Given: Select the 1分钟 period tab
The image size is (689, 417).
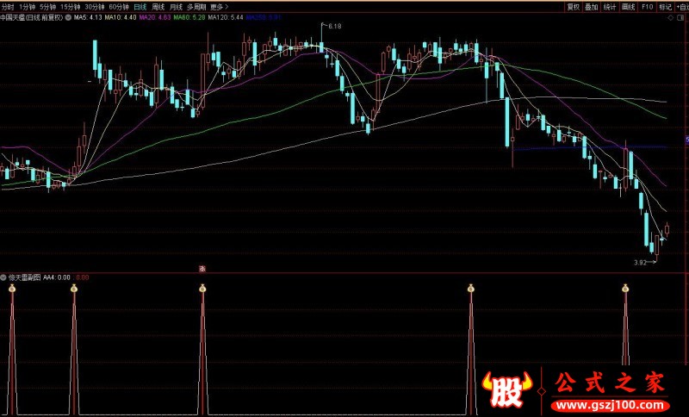Looking at the screenshot, I should click(x=28, y=7).
